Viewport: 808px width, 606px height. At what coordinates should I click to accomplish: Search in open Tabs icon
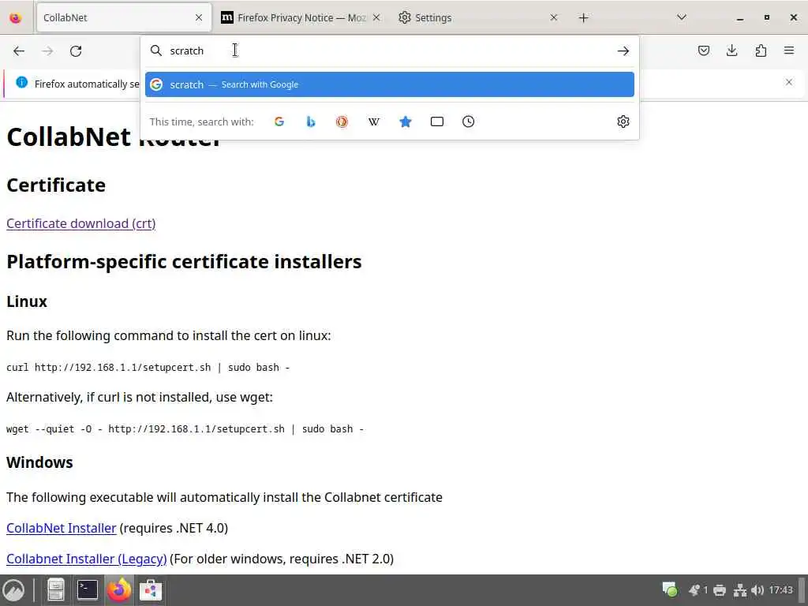[437, 122]
